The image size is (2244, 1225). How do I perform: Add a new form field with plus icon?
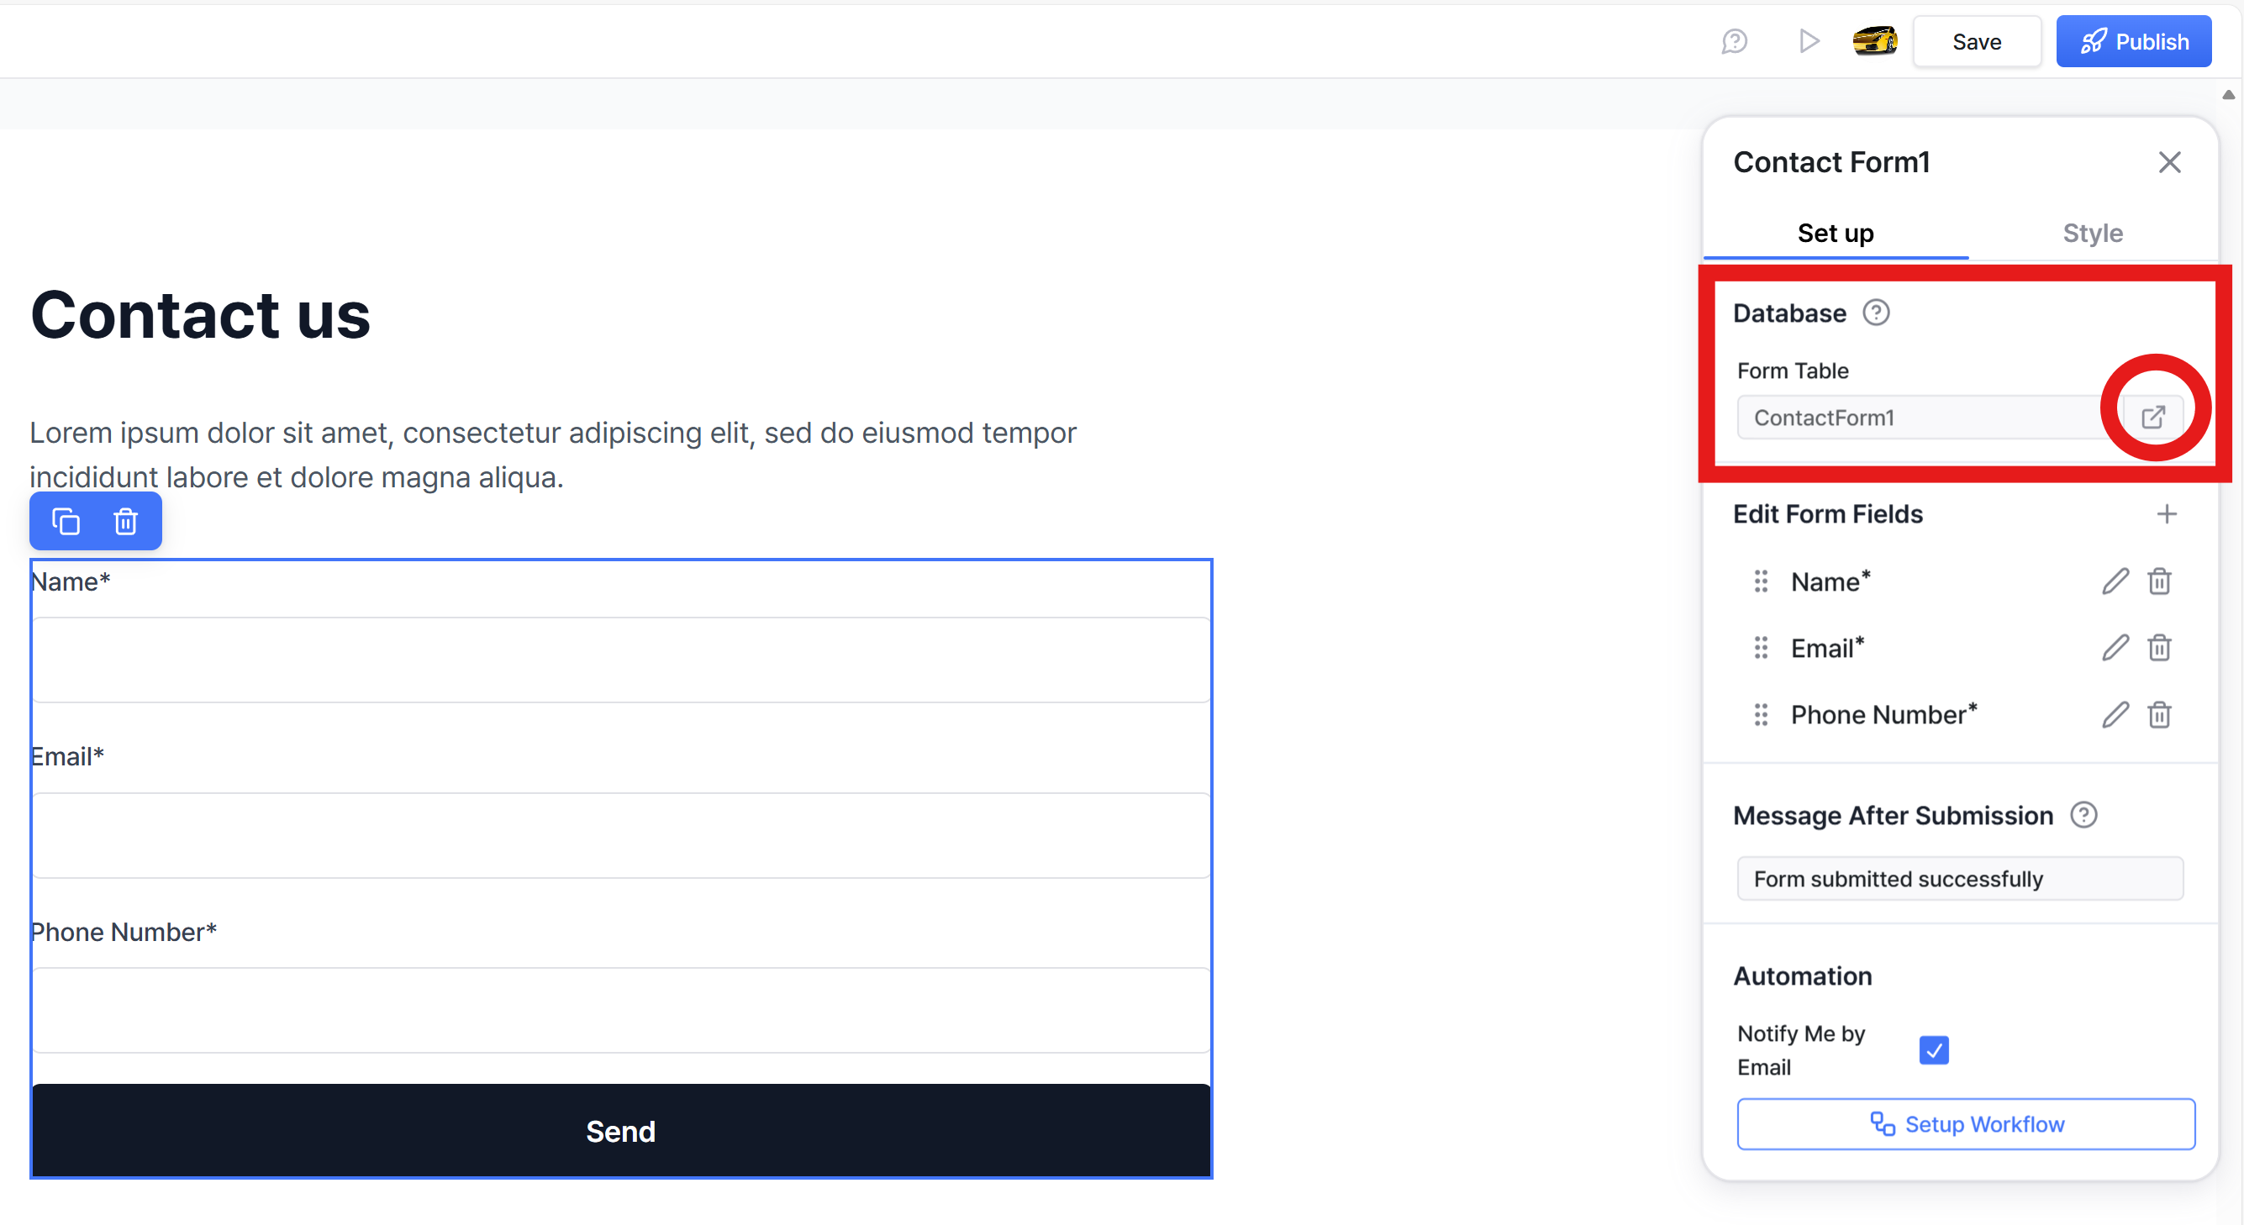click(x=2167, y=513)
